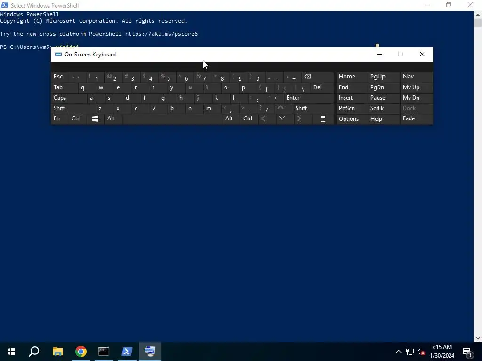Tap the number 0 key
The image size is (482, 361).
point(257,77)
